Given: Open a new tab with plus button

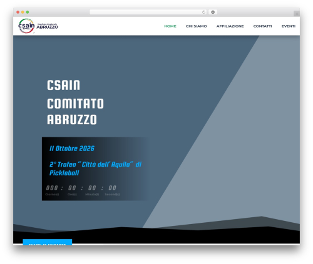Looking at the screenshot, I should (x=297, y=14).
